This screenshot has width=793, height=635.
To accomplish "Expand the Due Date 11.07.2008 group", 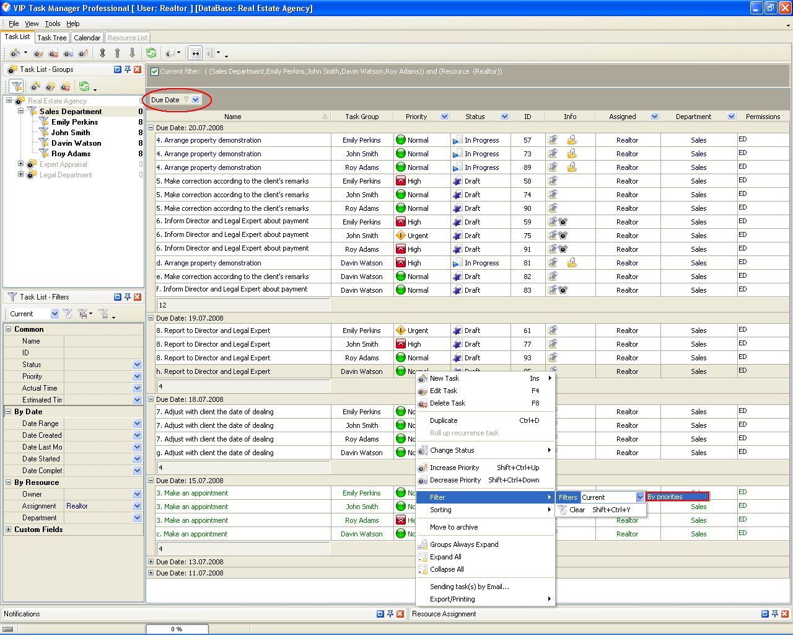I will pyautogui.click(x=151, y=573).
